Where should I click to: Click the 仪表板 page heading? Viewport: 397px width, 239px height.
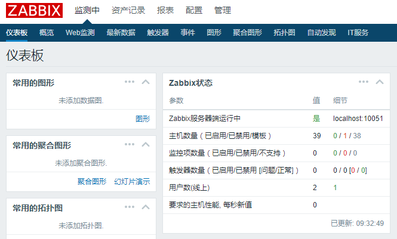[x=25, y=55]
